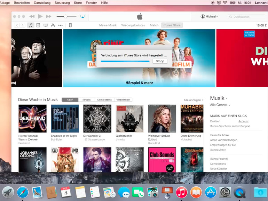Open the Store menu
This screenshot has width=268, height=201.
[x=78, y=3]
